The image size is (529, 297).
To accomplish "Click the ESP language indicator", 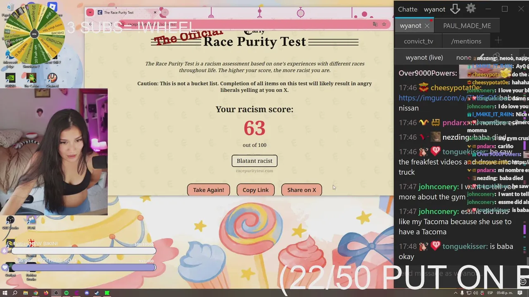I will click(x=490, y=293).
